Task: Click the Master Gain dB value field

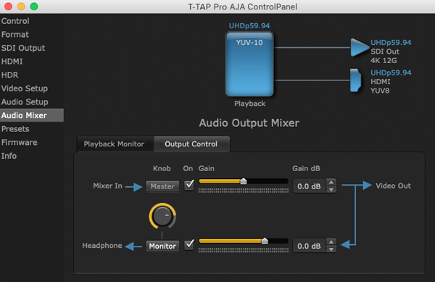Action: (x=309, y=186)
